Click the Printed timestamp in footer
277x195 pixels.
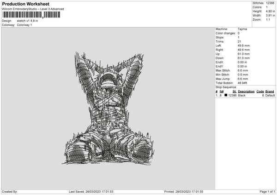191,191
